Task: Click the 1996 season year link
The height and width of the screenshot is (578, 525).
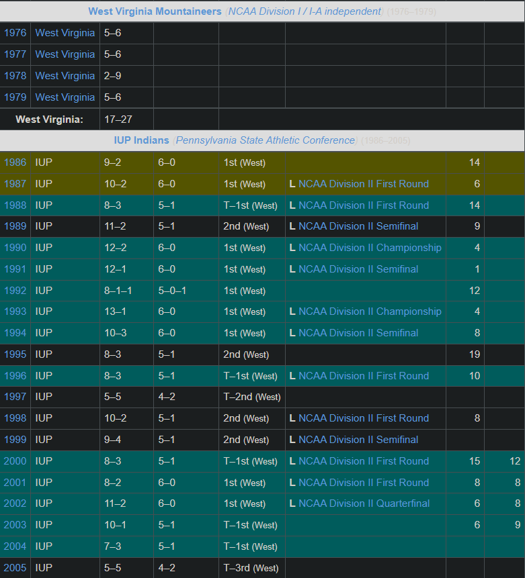Action: click(x=15, y=376)
